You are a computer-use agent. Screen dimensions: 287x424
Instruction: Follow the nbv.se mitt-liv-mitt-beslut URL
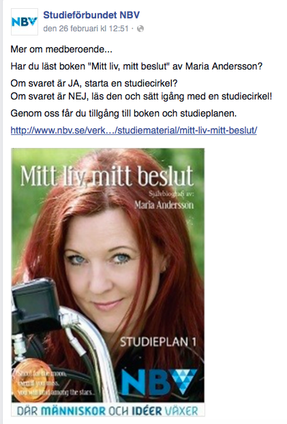(x=134, y=130)
